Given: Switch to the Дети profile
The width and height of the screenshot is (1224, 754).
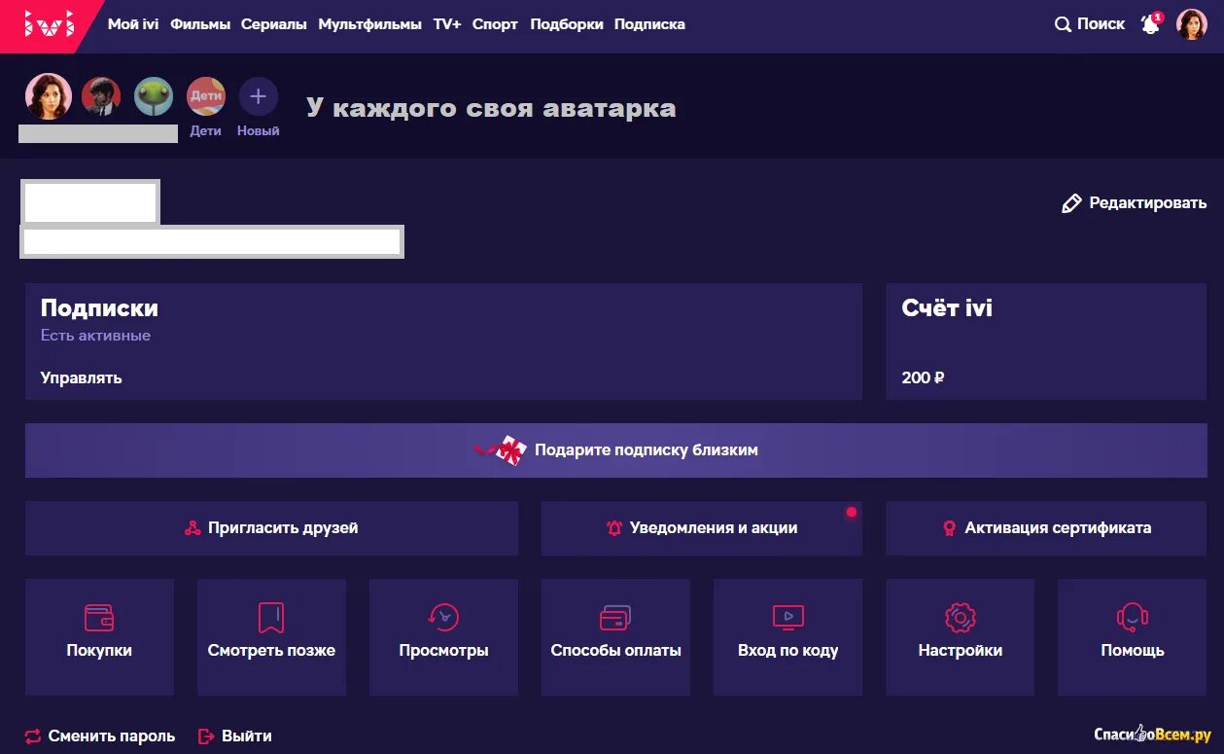Looking at the screenshot, I should [x=206, y=97].
